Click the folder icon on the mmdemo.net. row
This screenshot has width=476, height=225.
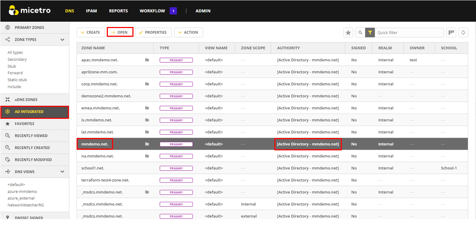(x=147, y=144)
